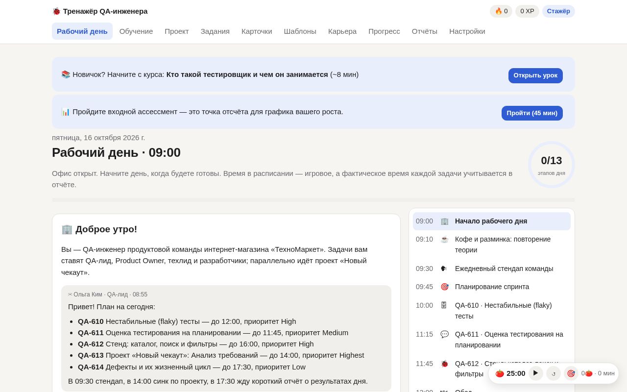The image size is (627, 392).
Task: Click the coffee cup icon at 09:10
Action: (x=444, y=239)
